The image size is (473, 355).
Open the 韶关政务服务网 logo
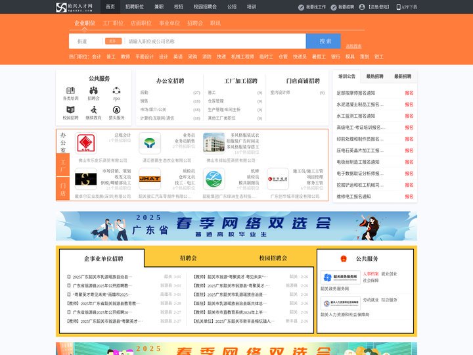click(x=340, y=277)
